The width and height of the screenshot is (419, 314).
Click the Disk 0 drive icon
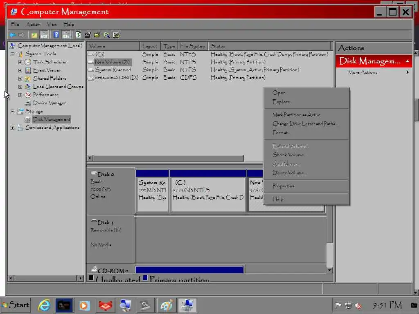coord(94,173)
